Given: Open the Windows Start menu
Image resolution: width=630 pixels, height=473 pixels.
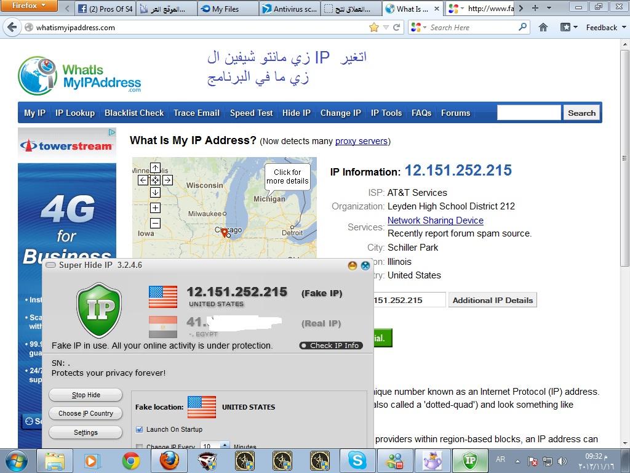Looking at the screenshot, I should point(17,461).
